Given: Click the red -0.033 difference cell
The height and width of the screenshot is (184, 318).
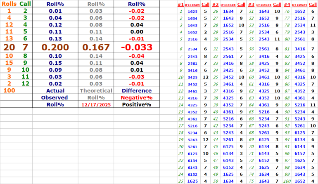Looking at the screenshot, I should tap(136, 47).
